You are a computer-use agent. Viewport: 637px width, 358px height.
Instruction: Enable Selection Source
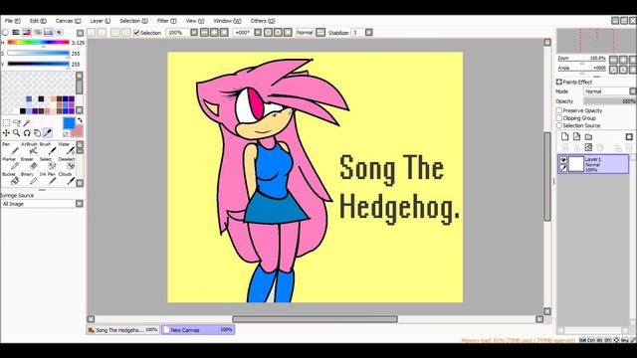559,125
